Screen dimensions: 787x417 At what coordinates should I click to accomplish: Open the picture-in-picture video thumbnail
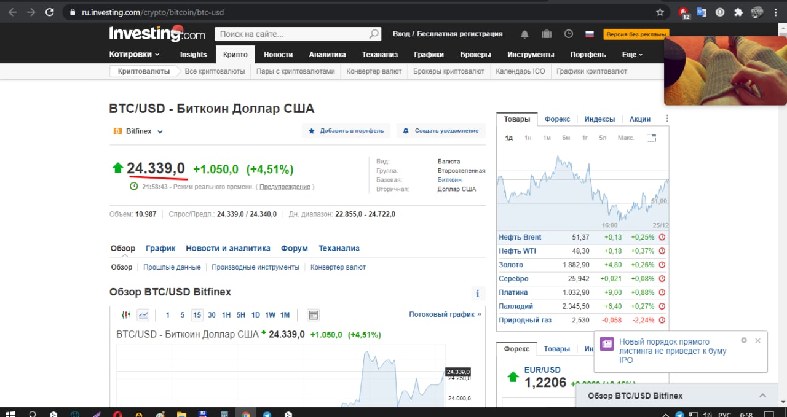click(x=726, y=71)
